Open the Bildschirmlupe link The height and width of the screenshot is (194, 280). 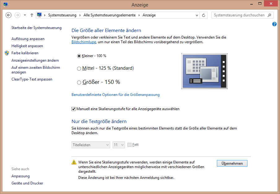(x=84, y=42)
